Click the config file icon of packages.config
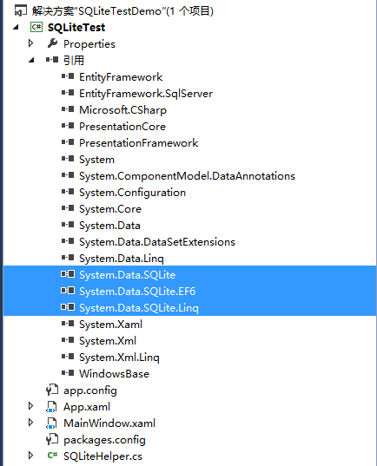This screenshot has width=377, height=466. pos(52,439)
